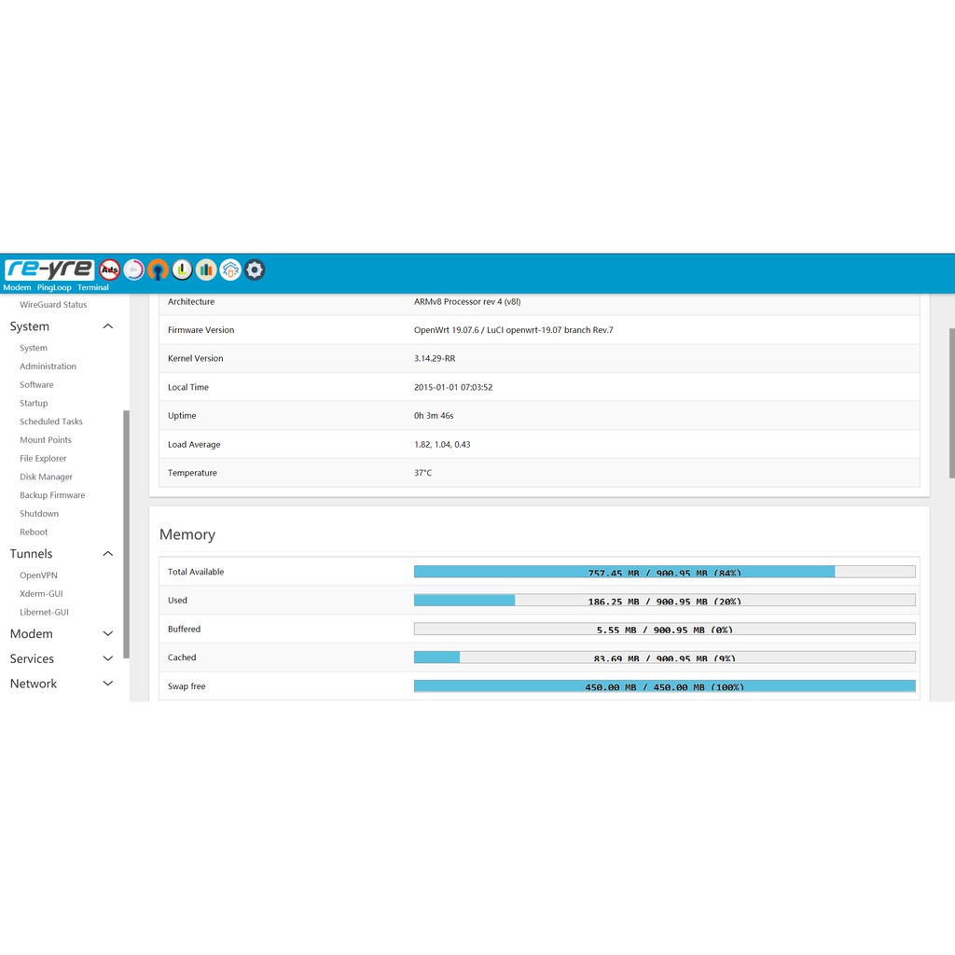The width and height of the screenshot is (955, 955).
Task: Open the cloud network icon in header
Action: pyautogui.click(x=230, y=270)
